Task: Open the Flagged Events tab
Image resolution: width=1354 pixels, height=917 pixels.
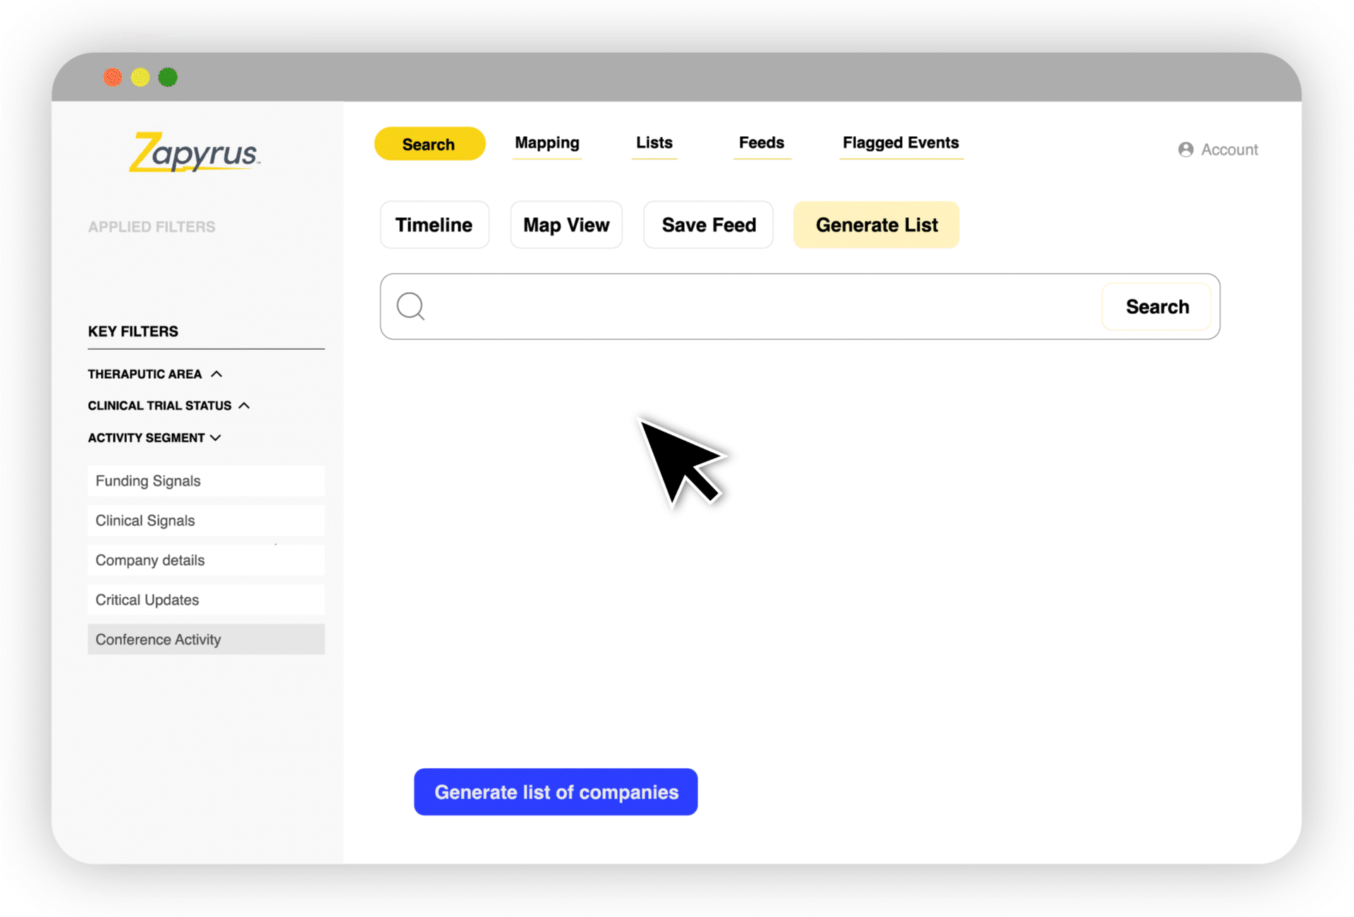Action: (901, 143)
